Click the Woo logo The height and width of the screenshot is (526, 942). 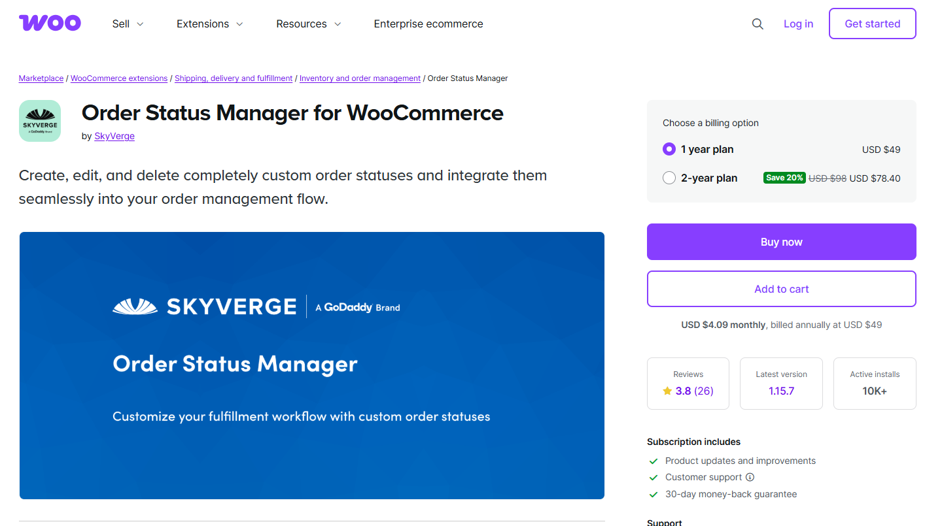click(x=50, y=23)
